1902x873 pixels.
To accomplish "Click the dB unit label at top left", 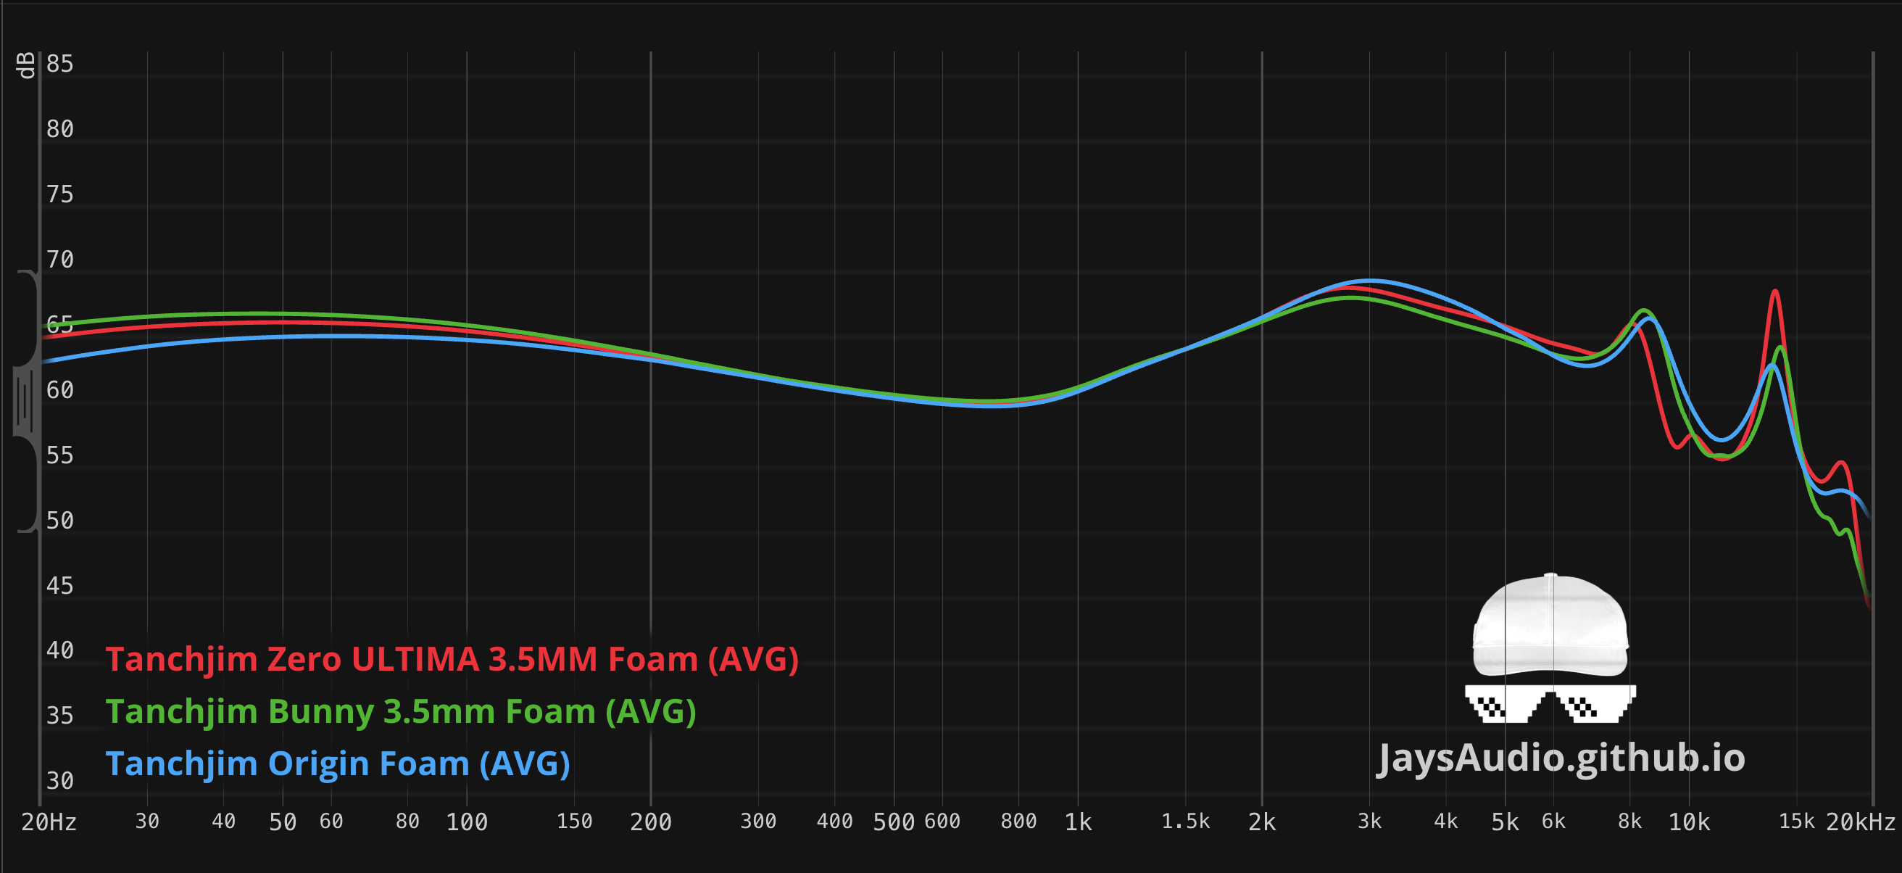I will tap(26, 65).
